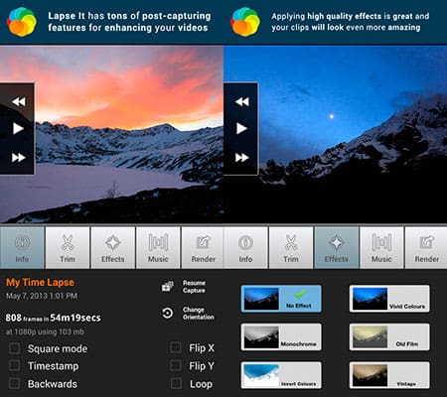Image resolution: width=447 pixels, height=397 pixels.
Task: Open the Trim tab in left panel
Action: point(68,247)
